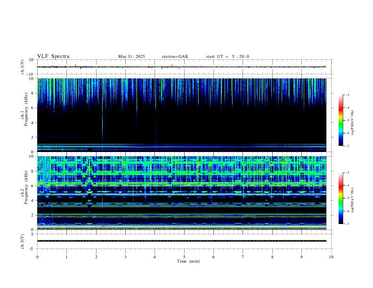This screenshot has width=373, height=288.
Task: Click time axis tick label "10"
Action: (331, 257)
